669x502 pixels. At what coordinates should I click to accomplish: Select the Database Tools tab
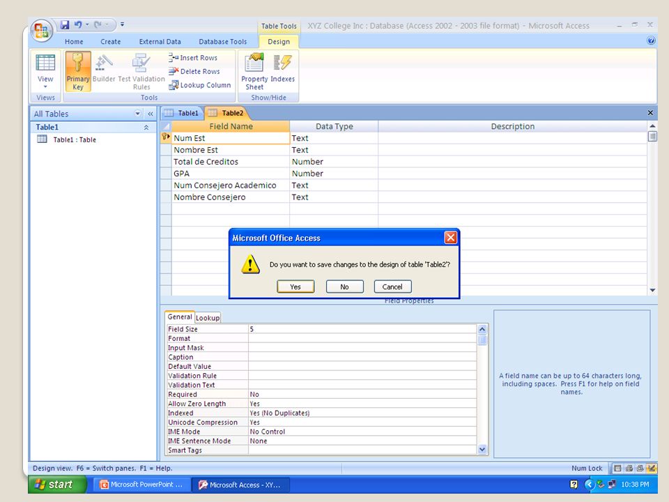[223, 41]
